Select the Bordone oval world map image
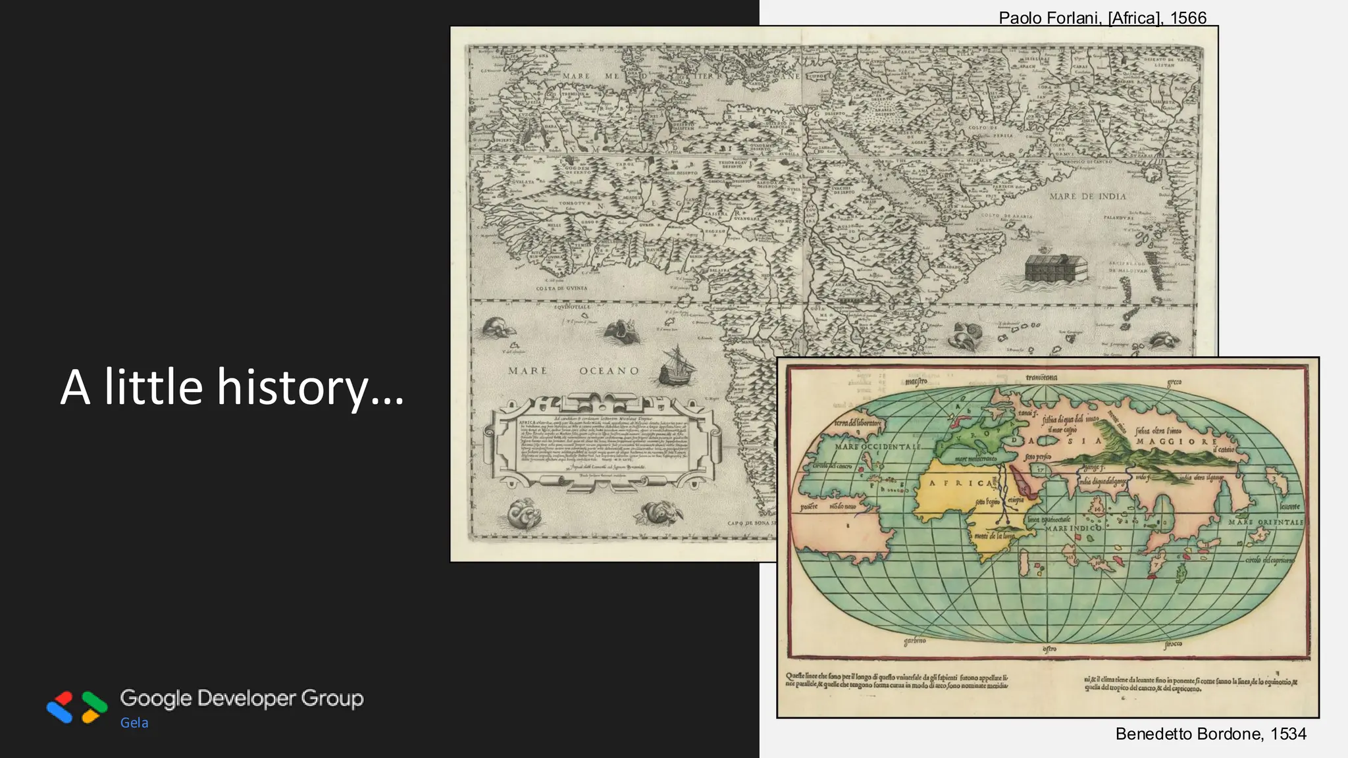Image resolution: width=1348 pixels, height=758 pixels. (x=1048, y=537)
